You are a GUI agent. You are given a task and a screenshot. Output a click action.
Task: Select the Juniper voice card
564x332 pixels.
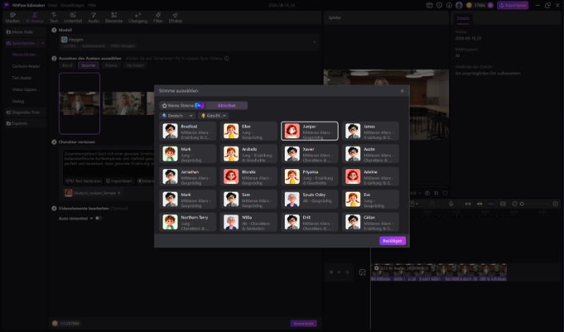tap(309, 131)
